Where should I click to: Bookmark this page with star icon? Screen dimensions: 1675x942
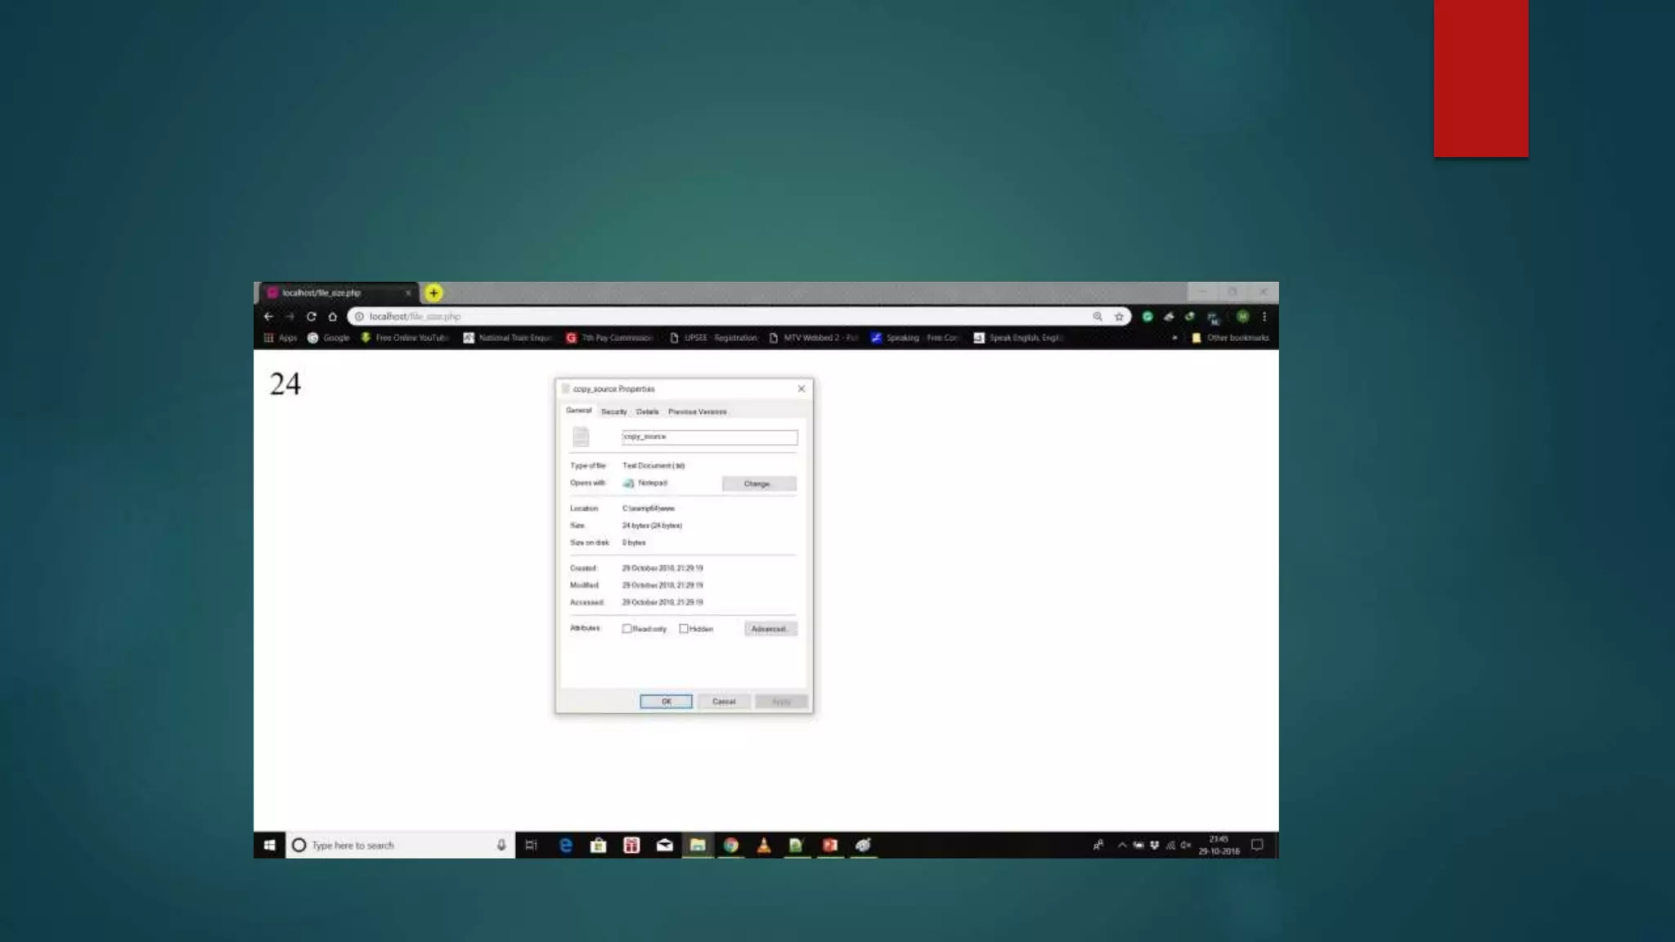[1119, 316]
